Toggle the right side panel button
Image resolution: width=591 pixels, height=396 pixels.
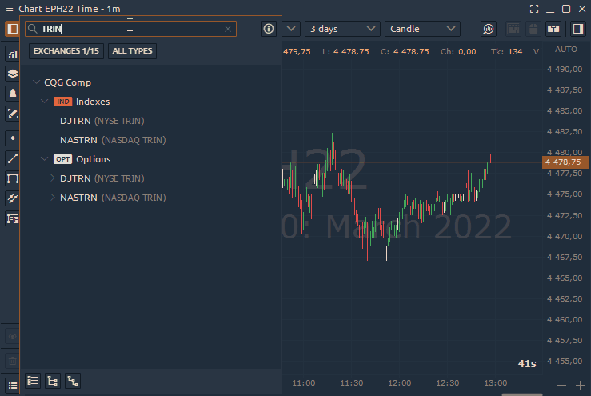(x=577, y=29)
